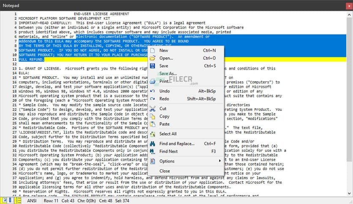
Task: Click '* Reservation of Rights.' on line 40
Action: [x=44, y=191]
